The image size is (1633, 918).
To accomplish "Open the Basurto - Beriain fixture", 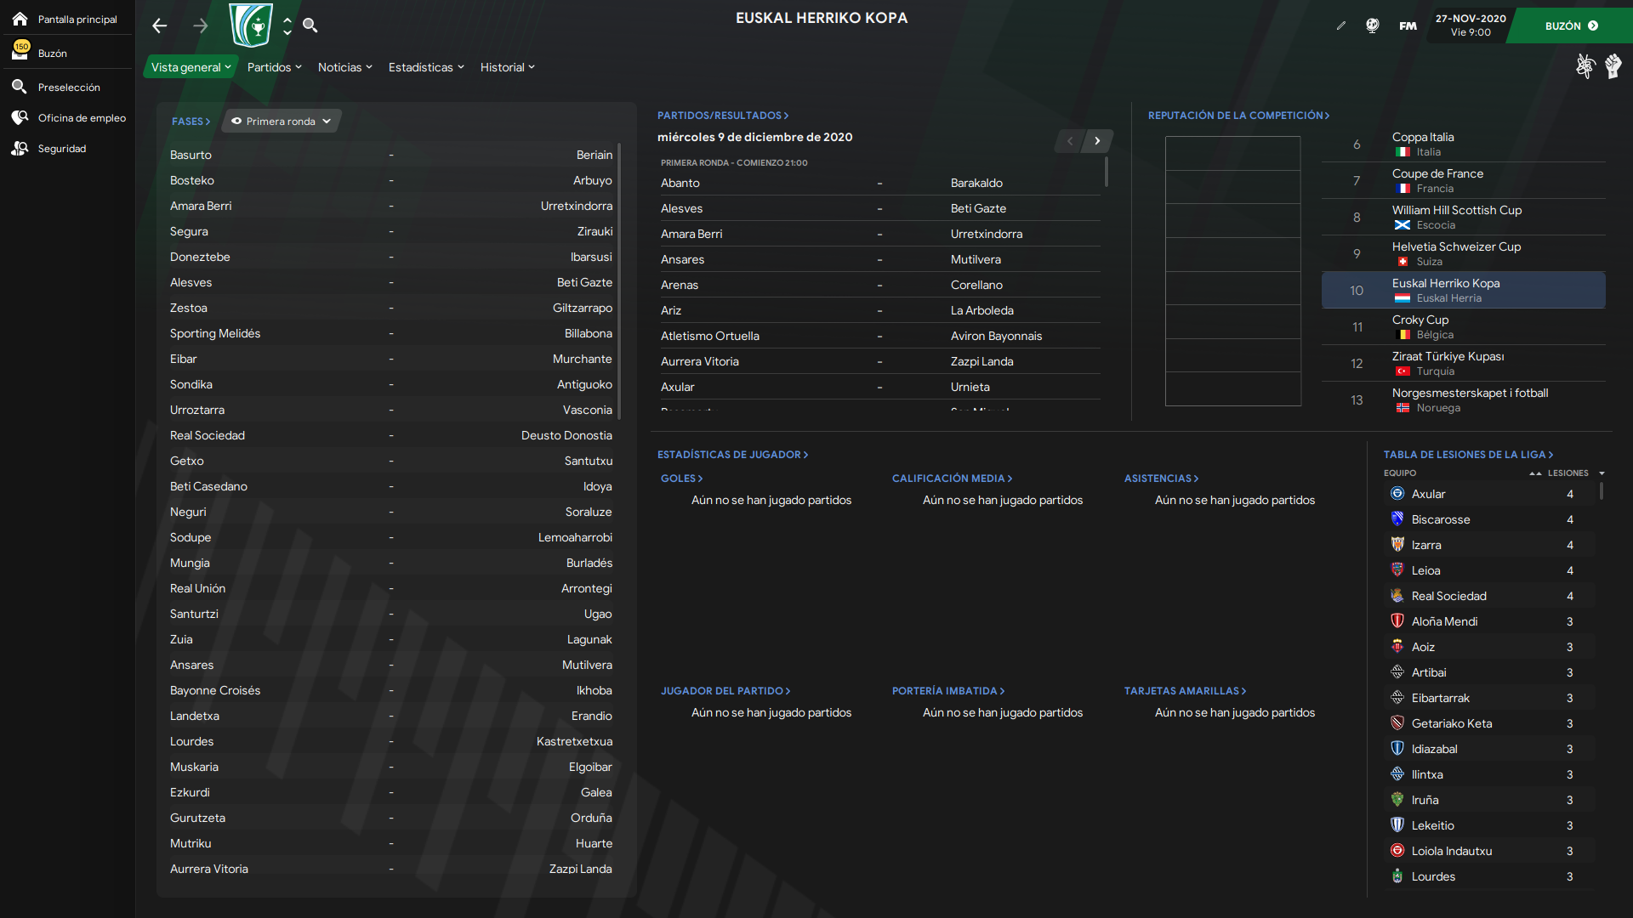I will coord(391,155).
